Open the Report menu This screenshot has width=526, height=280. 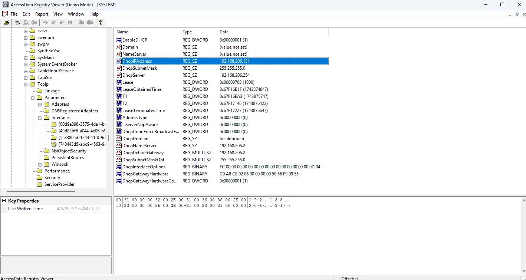pyautogui.click(x=42, y=14)
